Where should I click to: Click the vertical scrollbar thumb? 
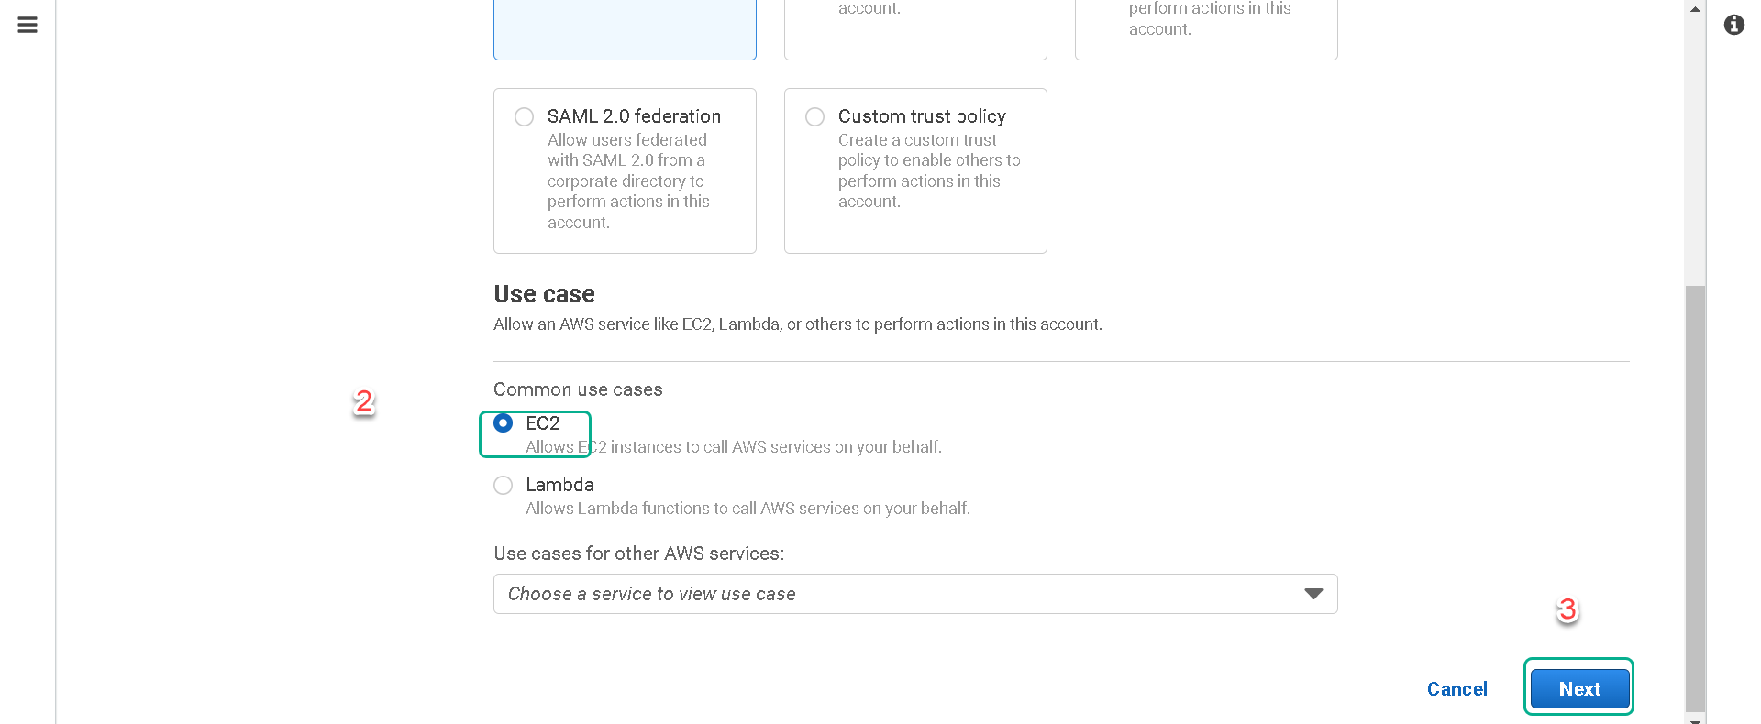click(x=1695, y=498)
